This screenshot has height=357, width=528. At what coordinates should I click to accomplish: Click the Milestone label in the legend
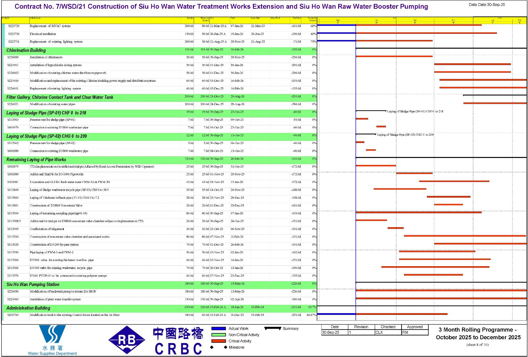tap(236, 347)
